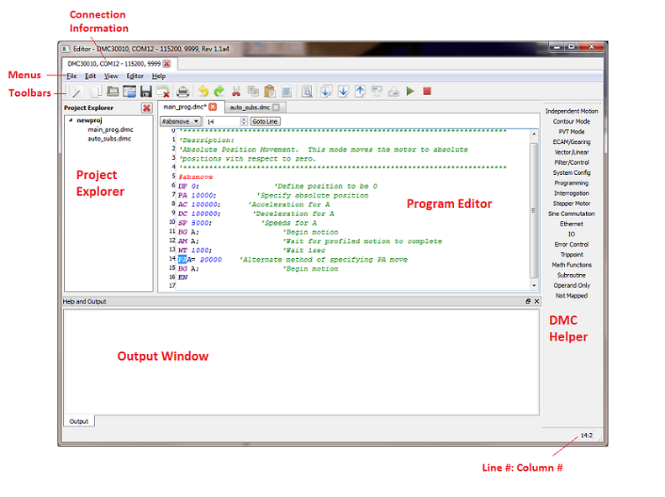Image resolution: width=665 pixels, height=497 pixels.
Task: Collapse the newproj tree node
Action: coord(71,120)
